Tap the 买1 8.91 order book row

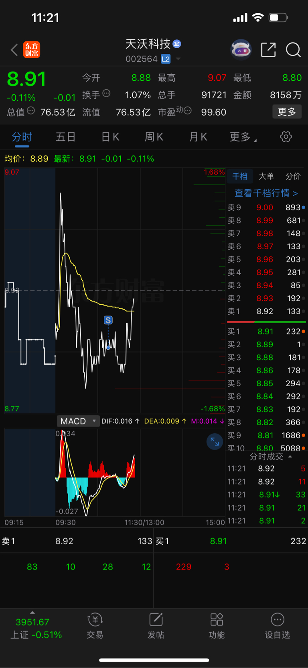(x=266, y=331)
